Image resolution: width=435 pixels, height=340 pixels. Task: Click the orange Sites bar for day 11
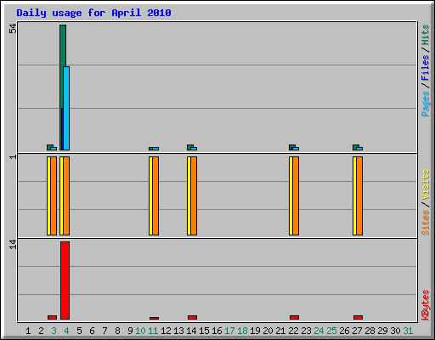point(155,195)
